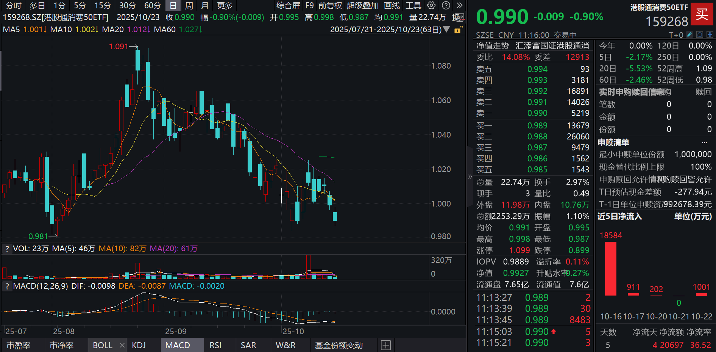Viewport: 716px width, 352px height.
Task: Open chart settings gear icon
Action: tap(431, 5)
